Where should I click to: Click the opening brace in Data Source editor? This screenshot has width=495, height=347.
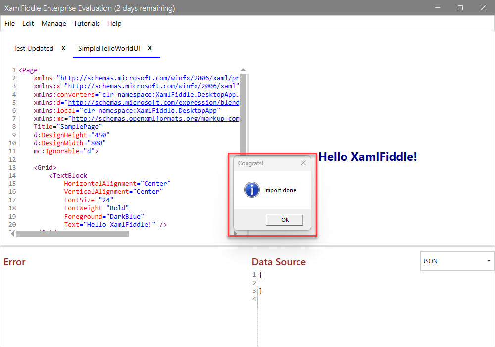[x=261, y=275]
